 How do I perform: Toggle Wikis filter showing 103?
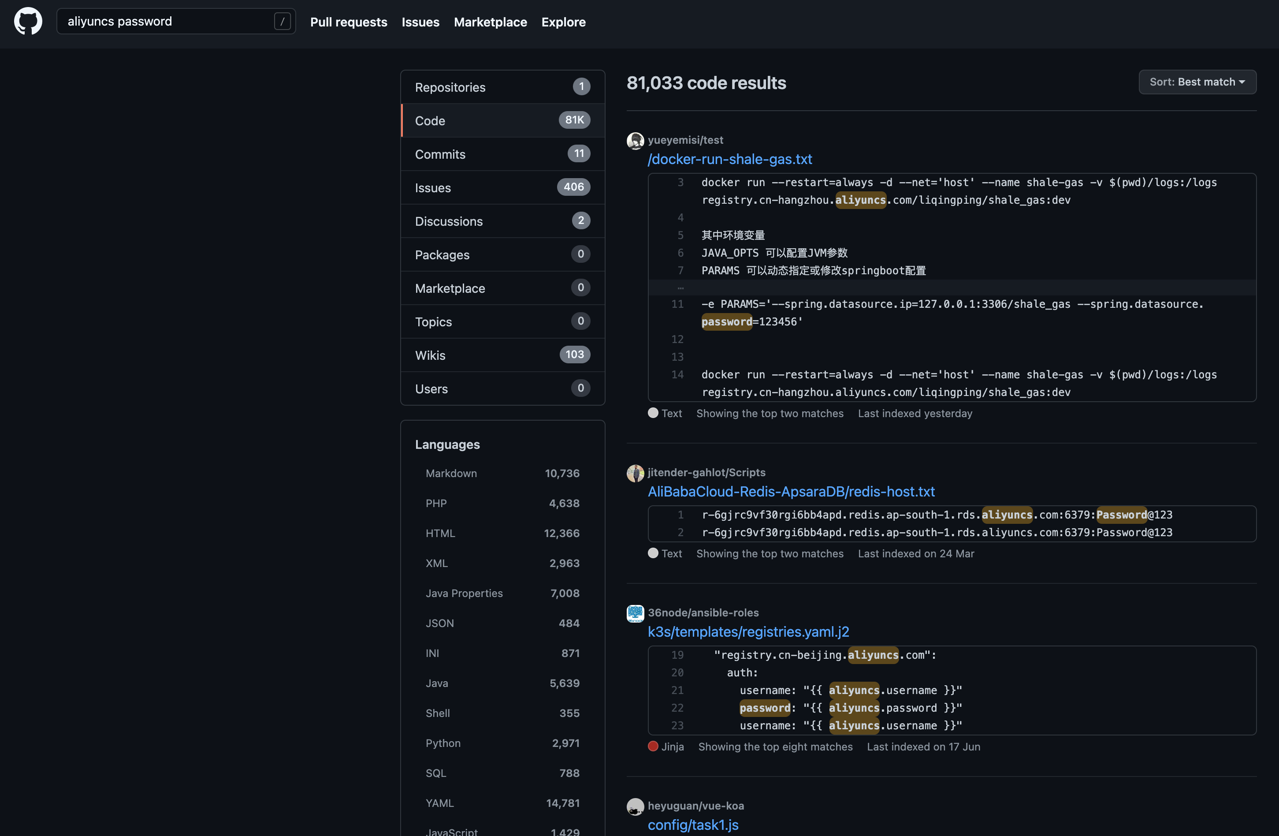(x=502, y=354)
